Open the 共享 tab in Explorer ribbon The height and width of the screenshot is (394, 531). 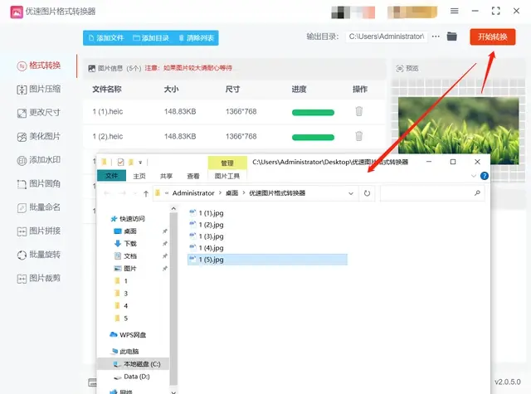166,176
